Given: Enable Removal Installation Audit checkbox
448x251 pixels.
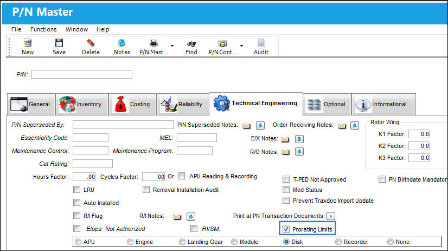Looking at the screenshot, I should [146, 189].
